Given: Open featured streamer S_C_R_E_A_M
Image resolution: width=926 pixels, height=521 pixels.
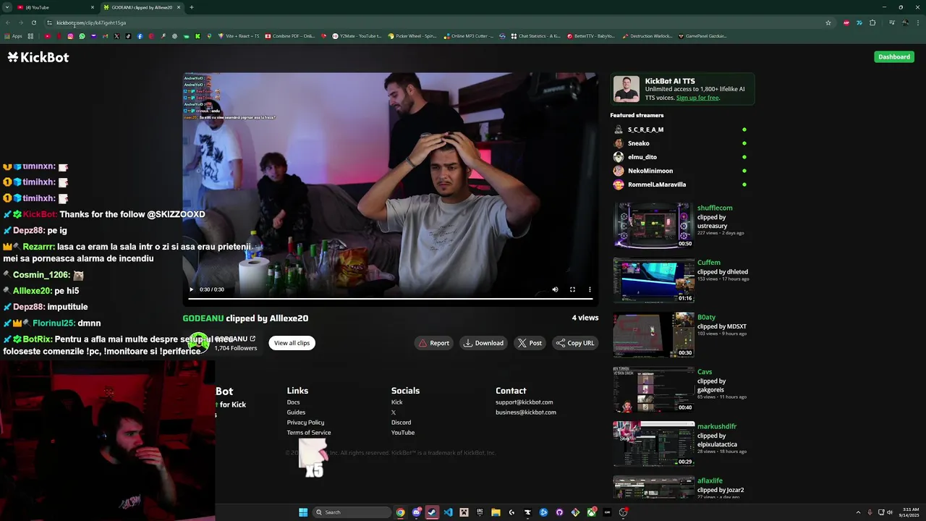Looking at the screenshot, I should 645,130.
